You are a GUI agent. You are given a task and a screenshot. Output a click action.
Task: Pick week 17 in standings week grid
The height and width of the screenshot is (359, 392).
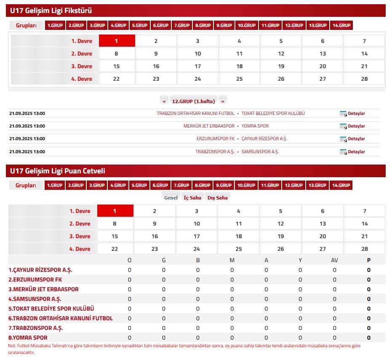(197, 236)
